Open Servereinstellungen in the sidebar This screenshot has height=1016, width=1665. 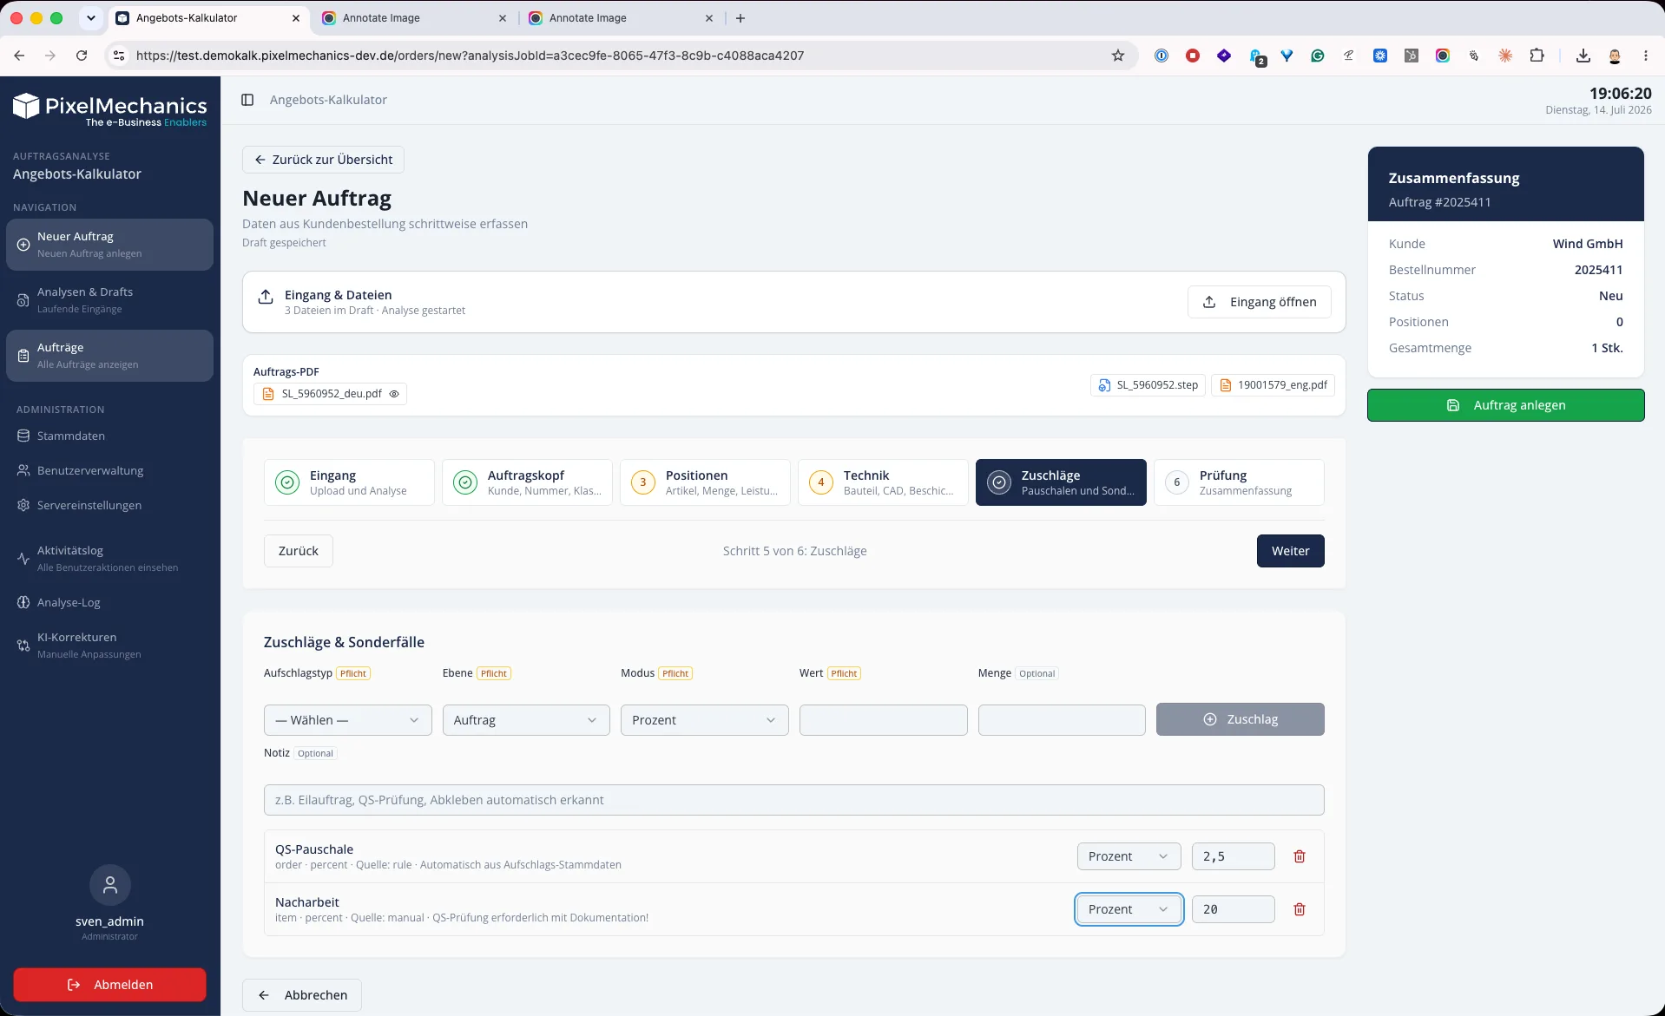110,505
